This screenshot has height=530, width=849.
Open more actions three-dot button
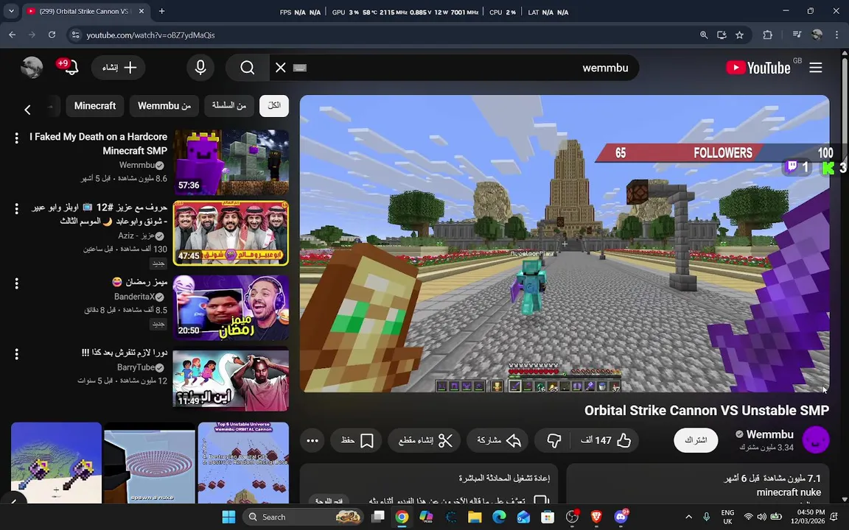tap(312, 440)
